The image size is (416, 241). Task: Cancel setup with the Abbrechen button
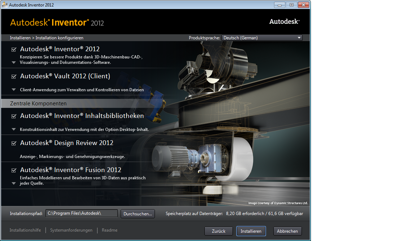pos(287,231)
